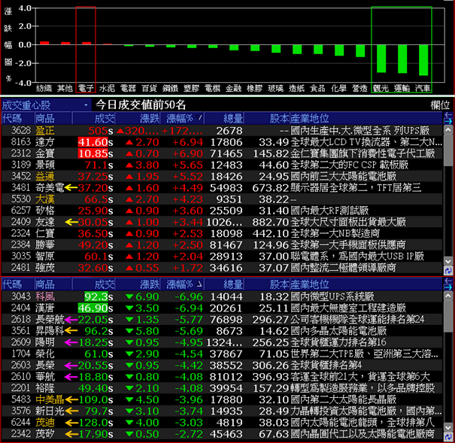455x443 pixels.
Task: Click the 欄位 columns button
Action: point(440,105)
